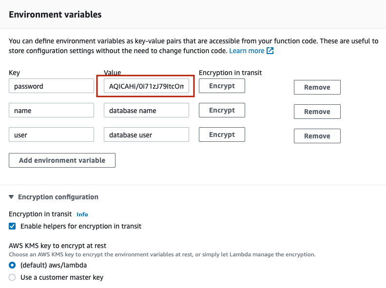Focus the AQICAHi encrypted value field
The image size is (386, 288).
tap(146, 86)
